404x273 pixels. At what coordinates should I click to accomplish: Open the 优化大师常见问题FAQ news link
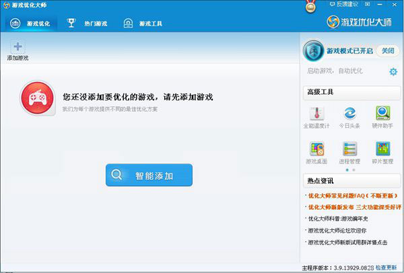[x=353, y=196]
